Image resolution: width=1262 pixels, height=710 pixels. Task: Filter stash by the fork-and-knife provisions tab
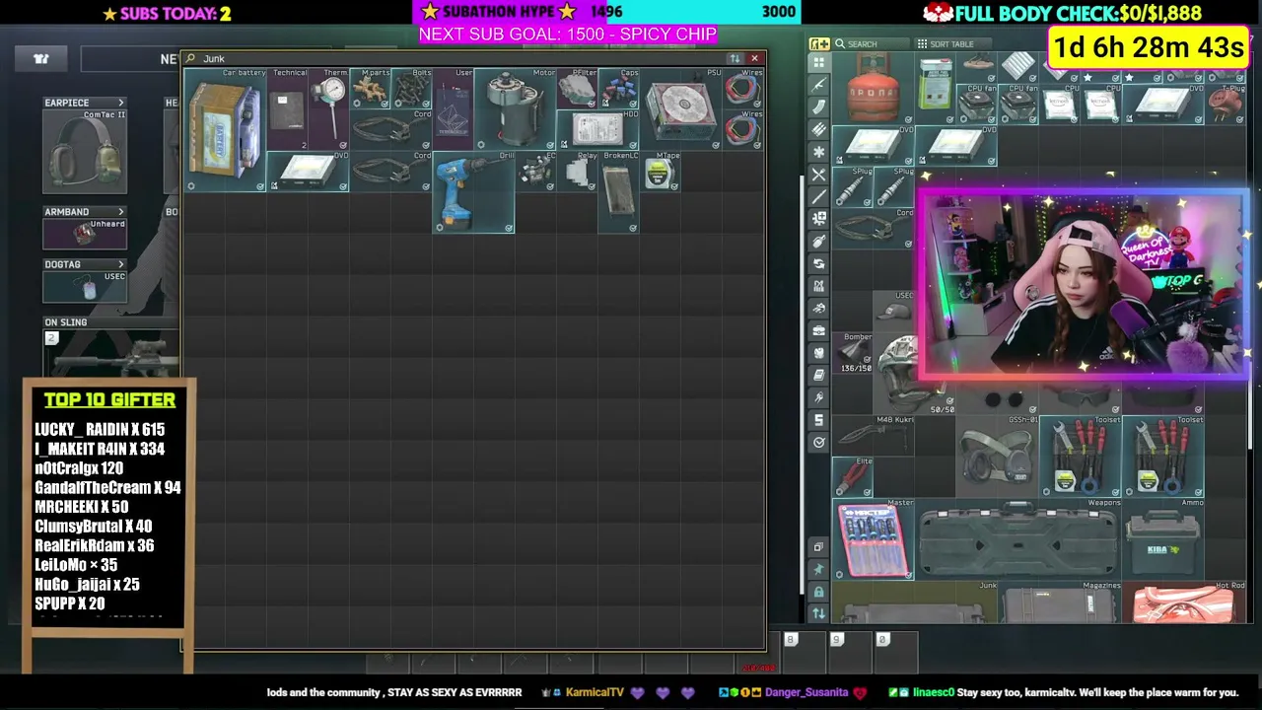[818, 174]
